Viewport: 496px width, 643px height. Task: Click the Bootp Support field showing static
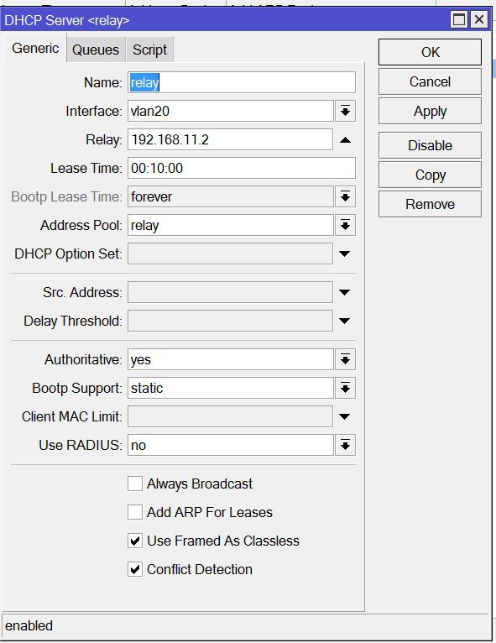[x=230, y=388]
